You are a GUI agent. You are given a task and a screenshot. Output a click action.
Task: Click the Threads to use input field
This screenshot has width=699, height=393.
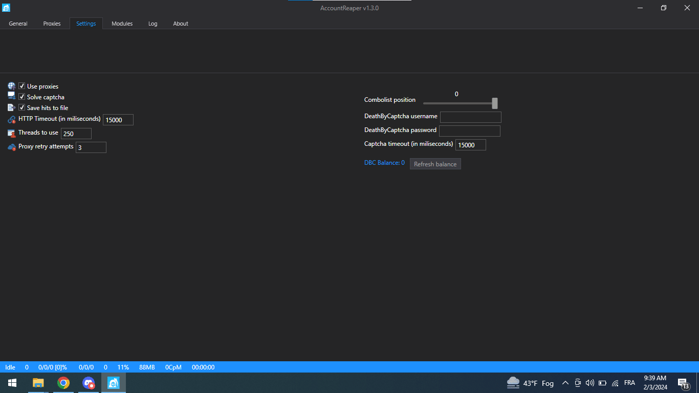(76, 134)
